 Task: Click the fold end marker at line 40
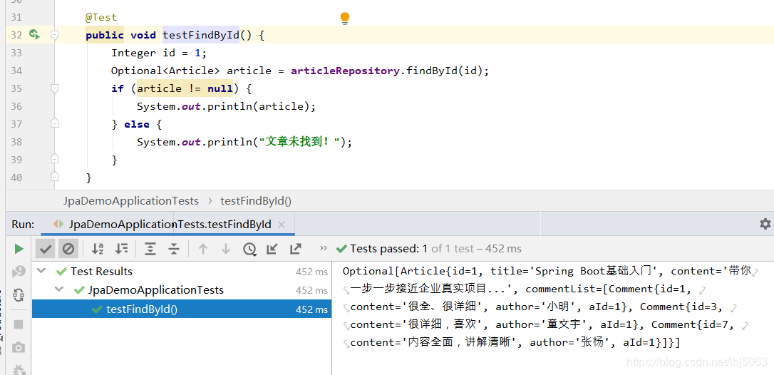pyautogui.click(x=55, y=176)
